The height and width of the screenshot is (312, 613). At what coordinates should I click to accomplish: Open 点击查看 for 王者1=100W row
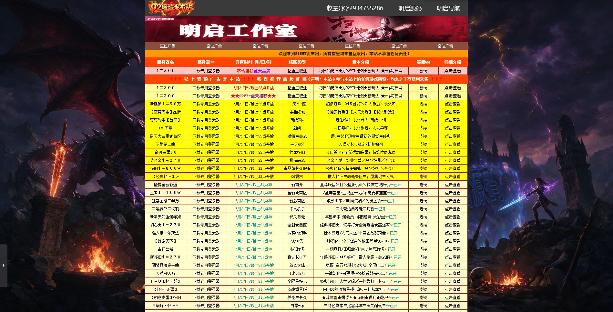(453, 193)
